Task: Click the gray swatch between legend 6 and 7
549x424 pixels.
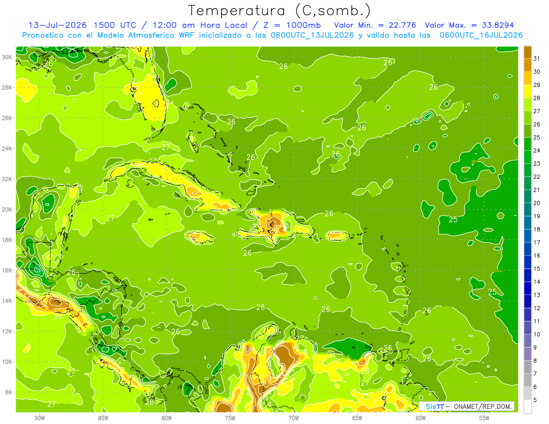Action: click(527, 380)
